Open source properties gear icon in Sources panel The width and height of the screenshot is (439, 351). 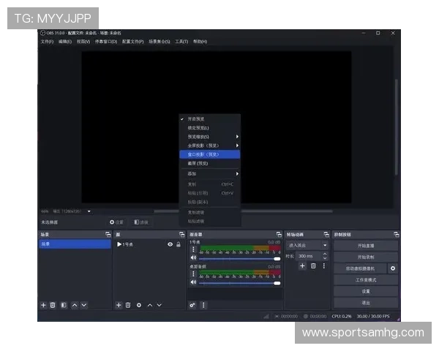(139, 305)
